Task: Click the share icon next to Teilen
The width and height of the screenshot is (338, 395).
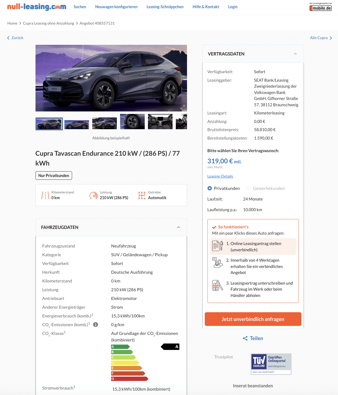Action: (x=245, y=338)
